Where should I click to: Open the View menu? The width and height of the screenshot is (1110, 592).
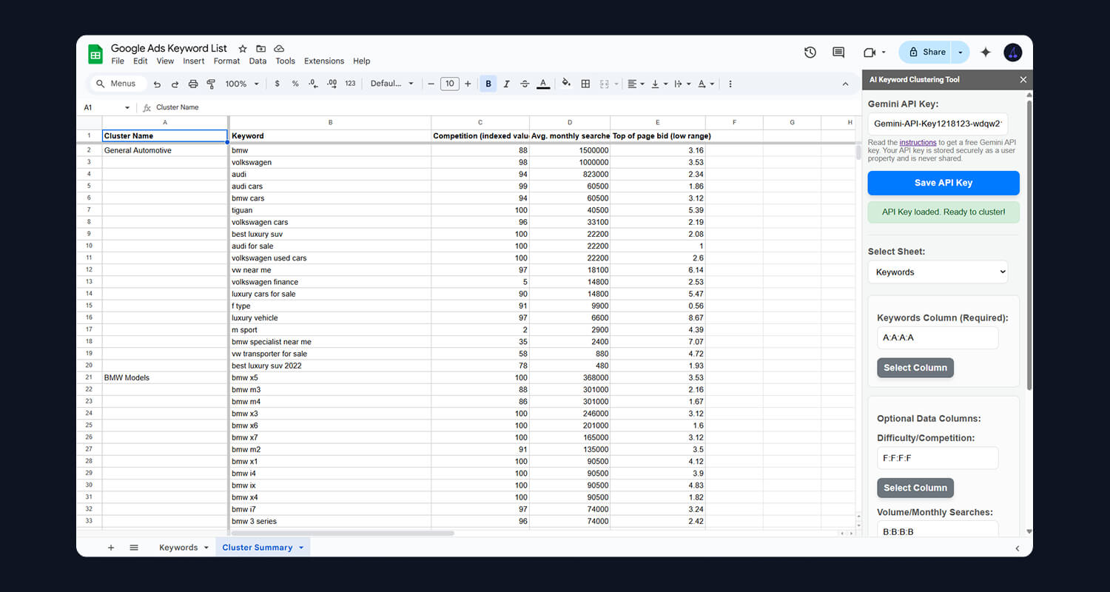[x=165, y=61]
